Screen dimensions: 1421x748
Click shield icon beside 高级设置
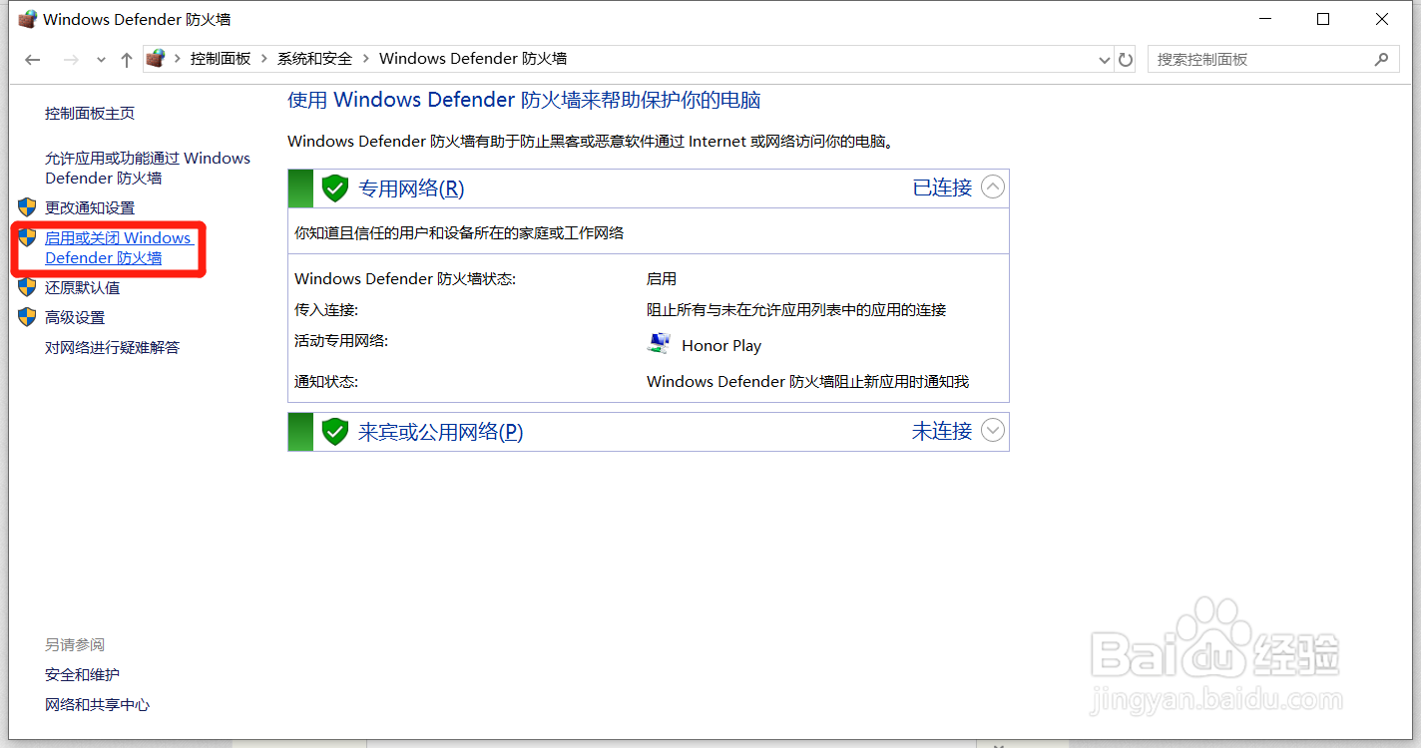pyautogui.click(x=27, y=317)
